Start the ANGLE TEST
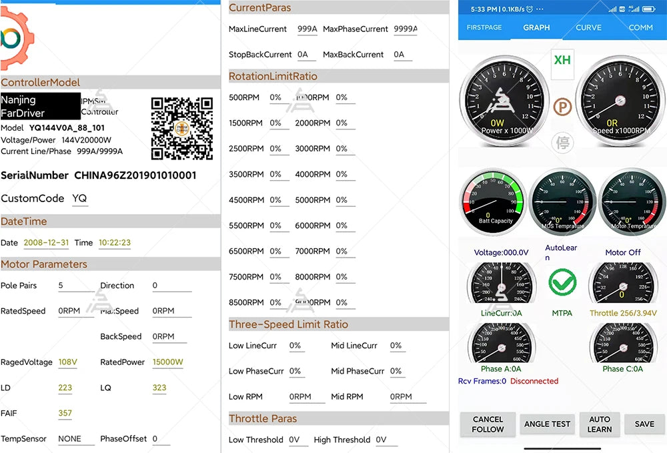This screenshot has height=453, width=667. coord(547,424)
